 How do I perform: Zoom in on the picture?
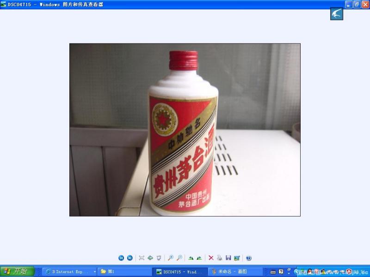171,258
